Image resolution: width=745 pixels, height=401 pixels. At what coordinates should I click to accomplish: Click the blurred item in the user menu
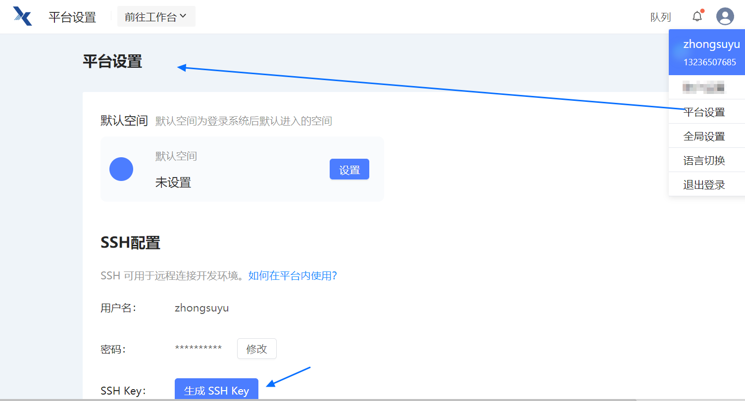[x=703, y=88]
